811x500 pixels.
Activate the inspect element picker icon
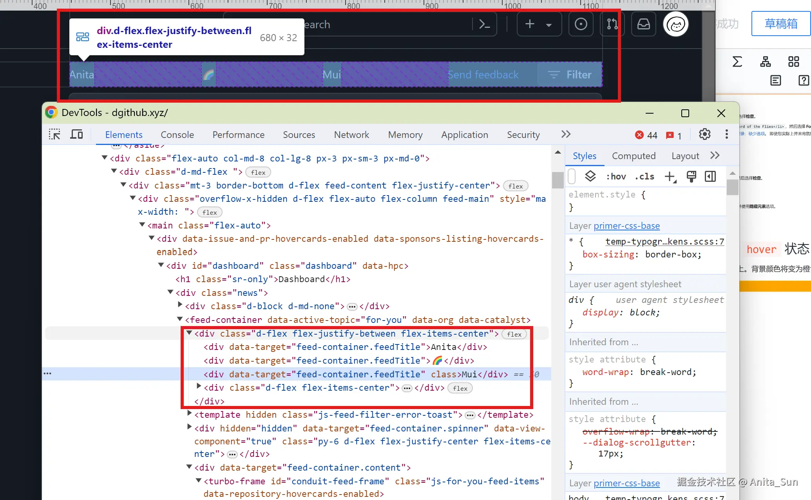point(54,134)
